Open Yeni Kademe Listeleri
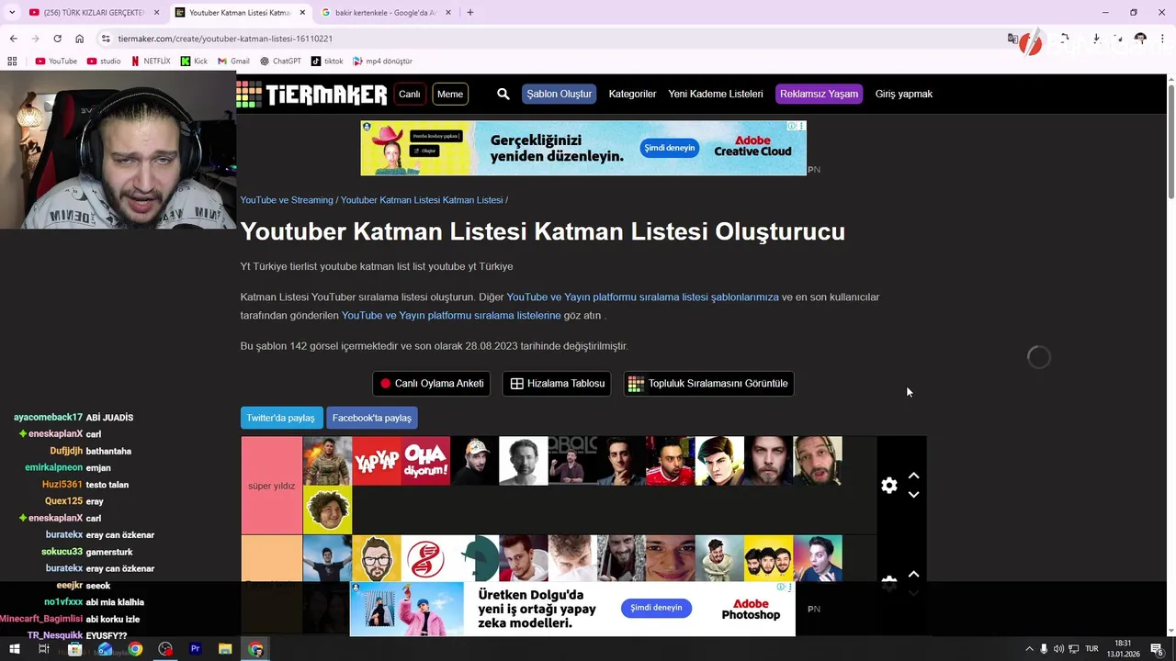Image resolution: width=1176 pixels, height=661 pixels. click(x=716, y=94)
